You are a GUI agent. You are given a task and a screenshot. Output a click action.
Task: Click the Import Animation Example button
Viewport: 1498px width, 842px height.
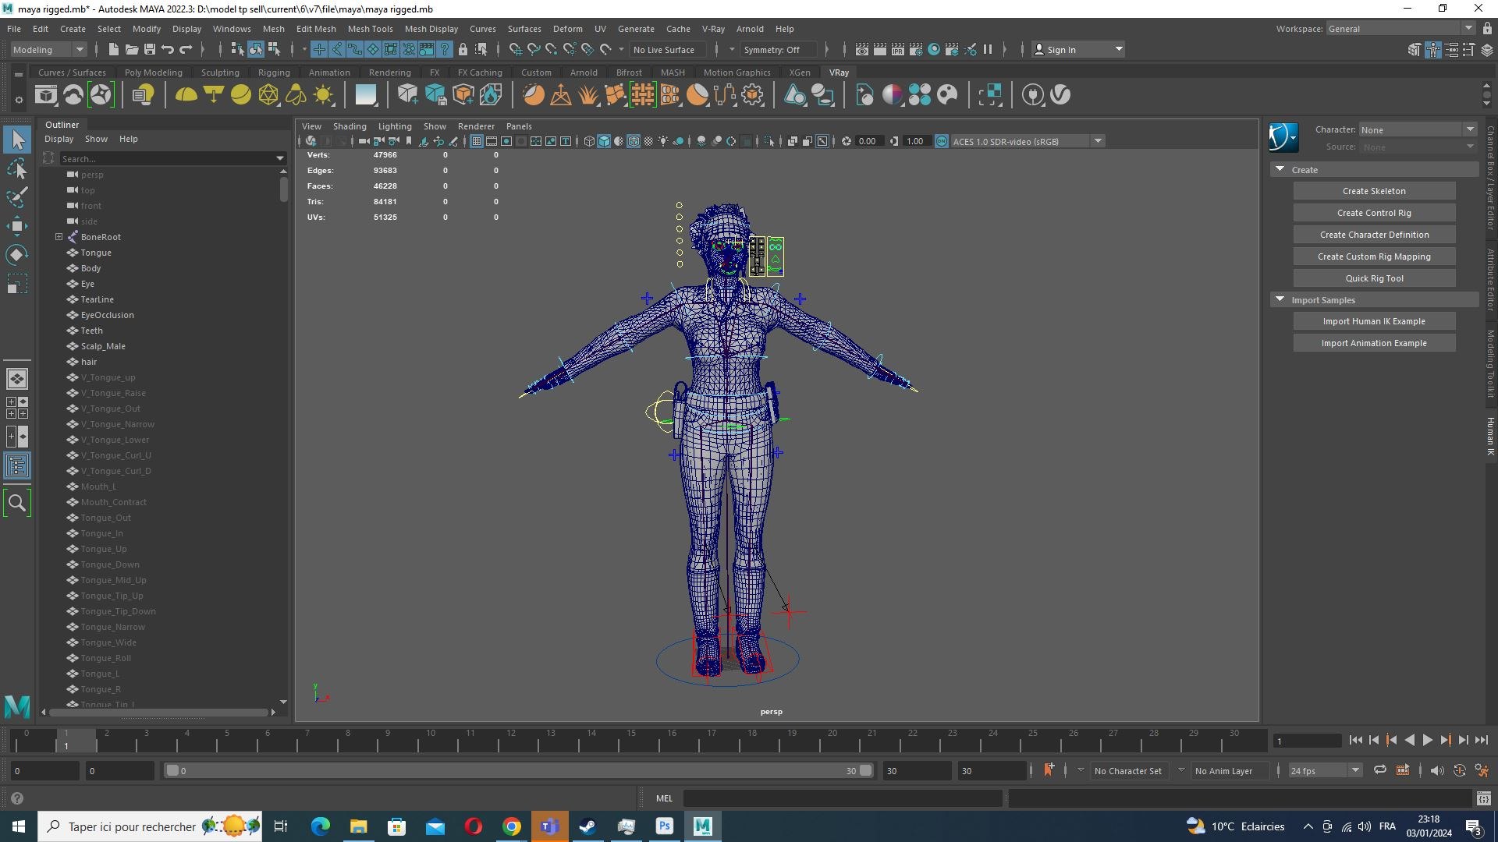coord(1373,343)
